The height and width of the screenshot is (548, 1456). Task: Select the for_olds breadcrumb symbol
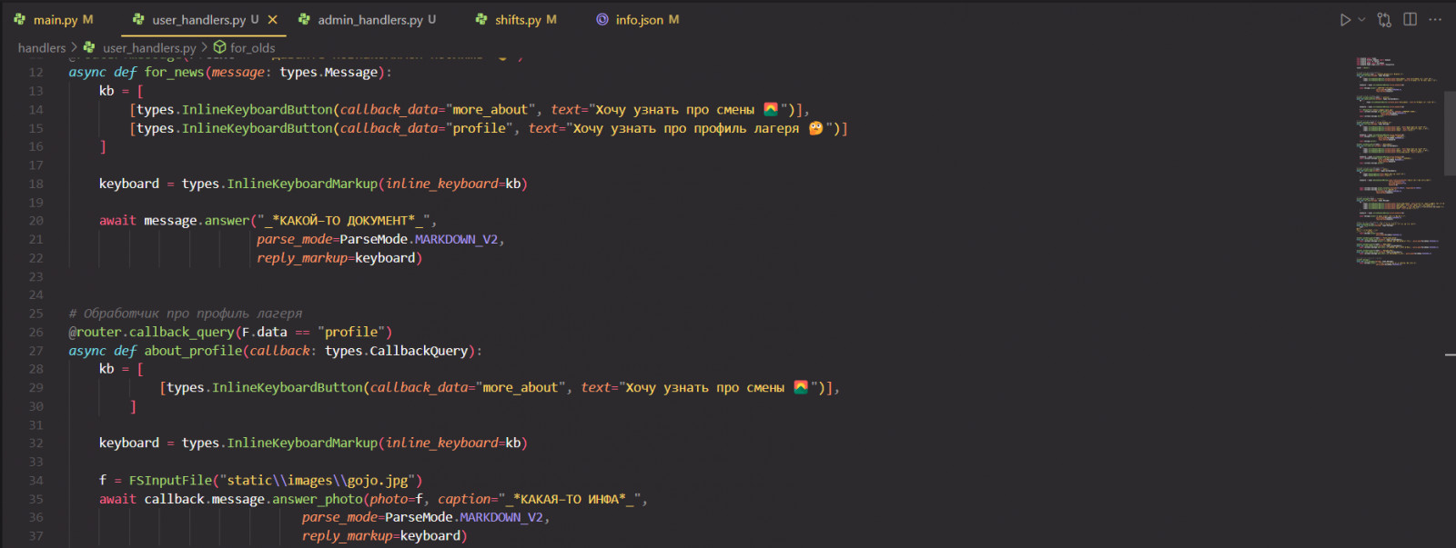coord(252,47)
